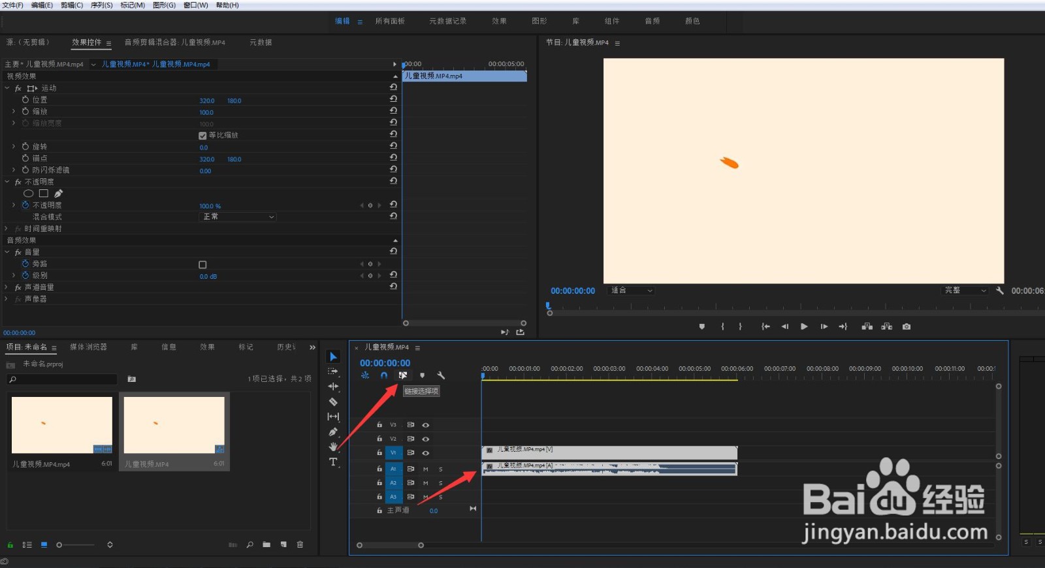Image resolution: width=1045 pixels, height=568 pixels.
Task: Select the Ripple Edit tool
Action: point(333,387)
